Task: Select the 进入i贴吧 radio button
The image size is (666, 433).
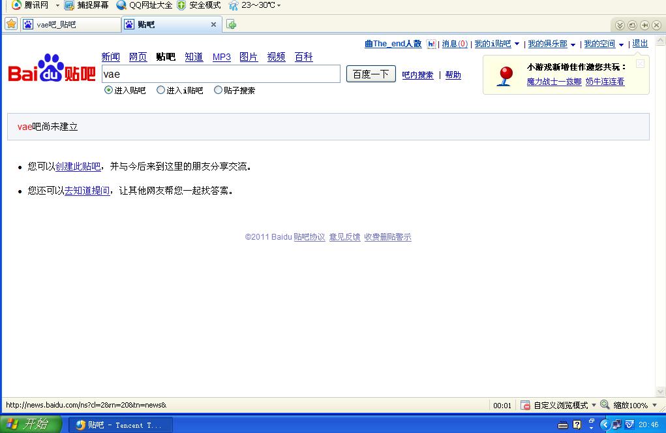Action: pyautogui.click(x=160, y=89)
